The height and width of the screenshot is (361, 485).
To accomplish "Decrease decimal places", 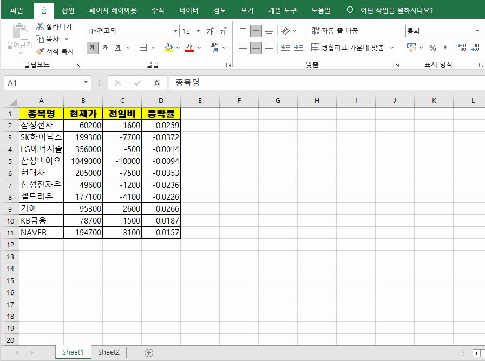I will point(475,48).
